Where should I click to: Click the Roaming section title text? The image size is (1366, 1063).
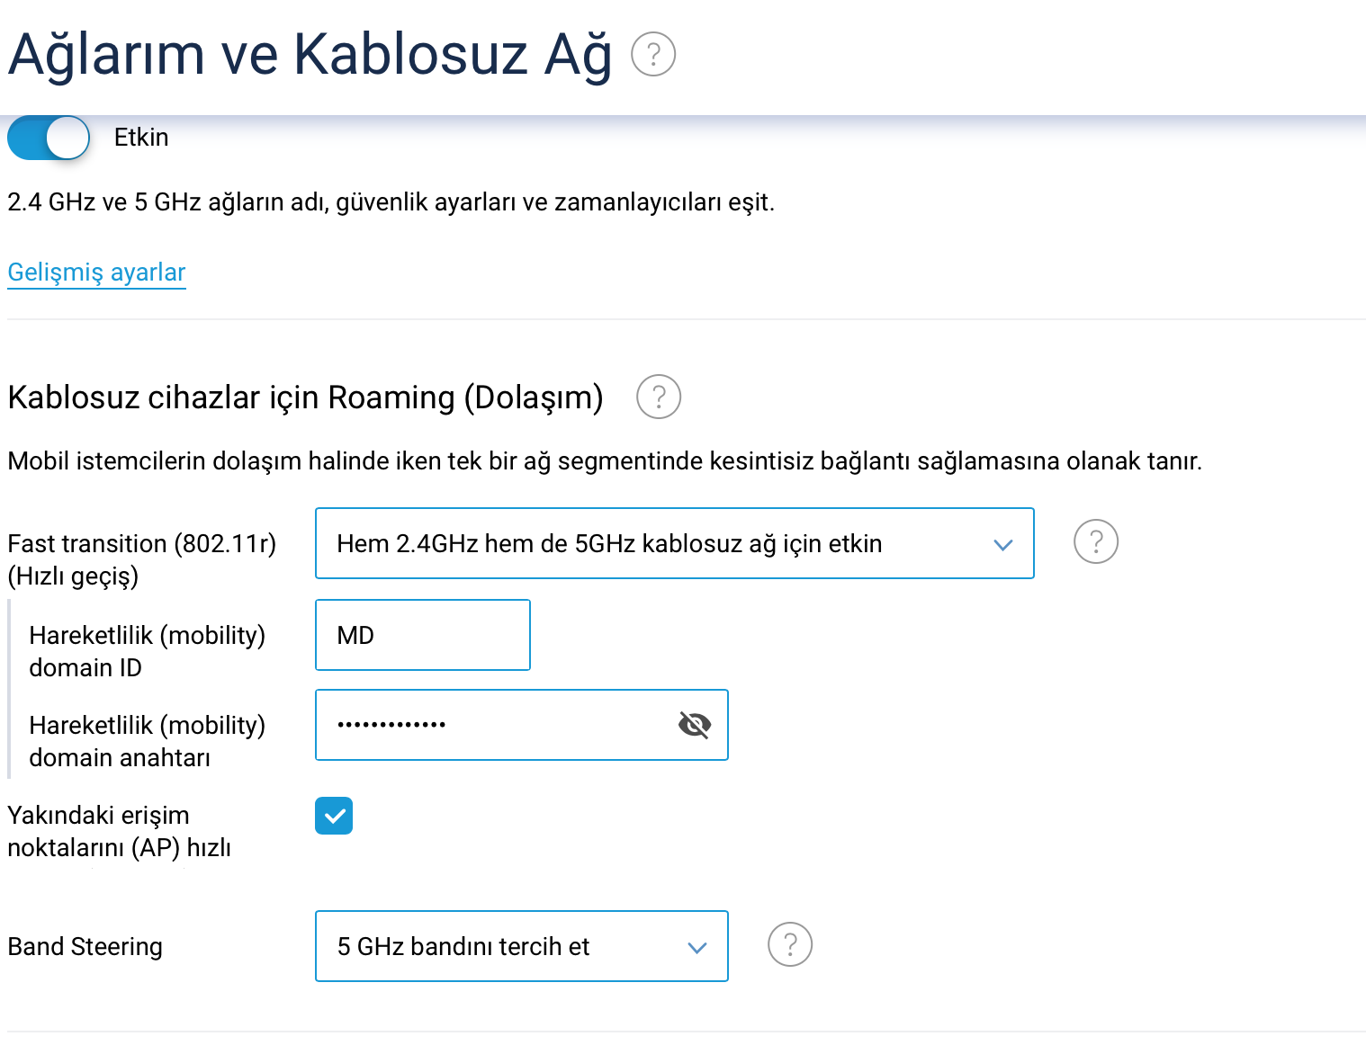(305, 398)
